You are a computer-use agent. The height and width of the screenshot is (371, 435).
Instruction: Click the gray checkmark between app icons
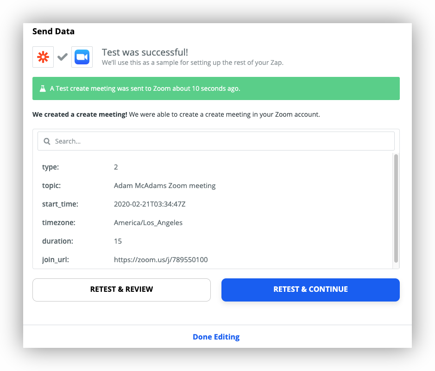[63, 57]
